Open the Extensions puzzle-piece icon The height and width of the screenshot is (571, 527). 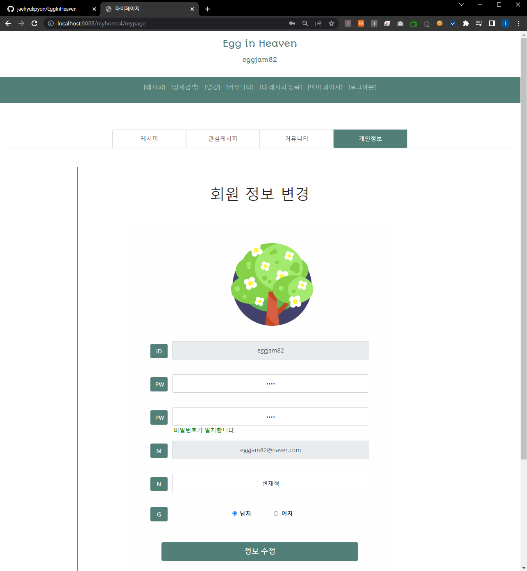(466, 23)
